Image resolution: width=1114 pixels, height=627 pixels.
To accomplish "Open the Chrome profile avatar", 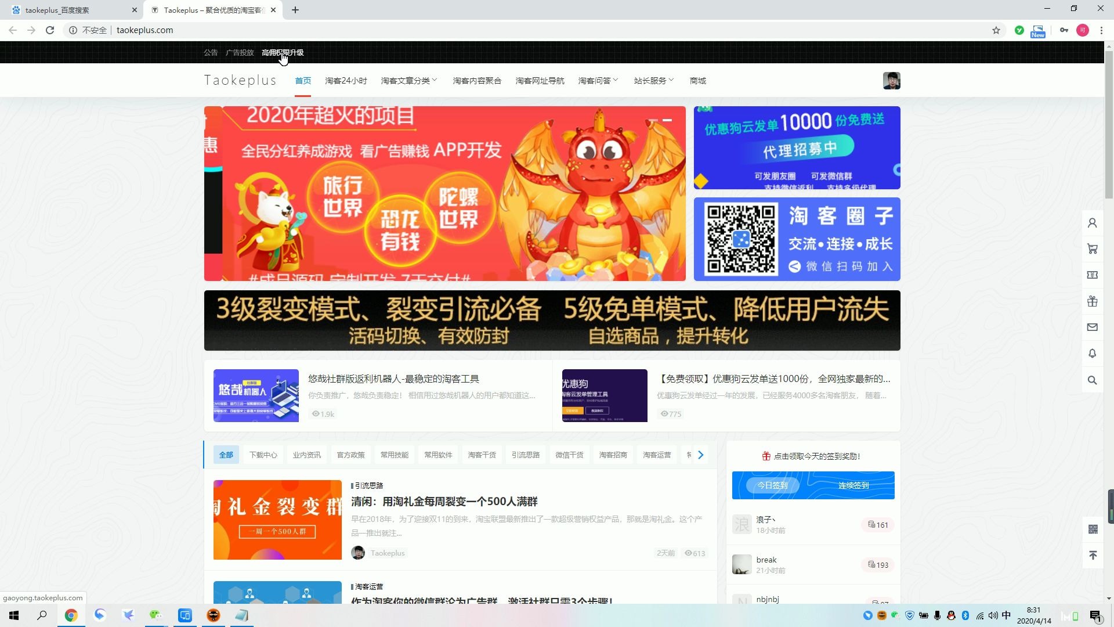I will point(1083,30).
